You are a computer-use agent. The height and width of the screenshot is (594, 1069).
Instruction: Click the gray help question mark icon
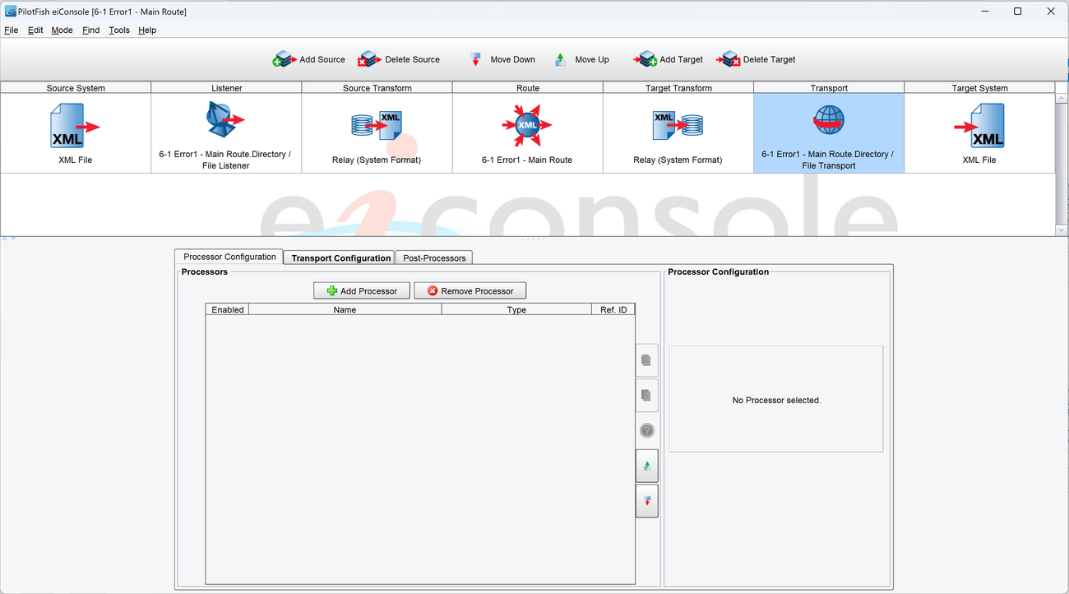647,430
